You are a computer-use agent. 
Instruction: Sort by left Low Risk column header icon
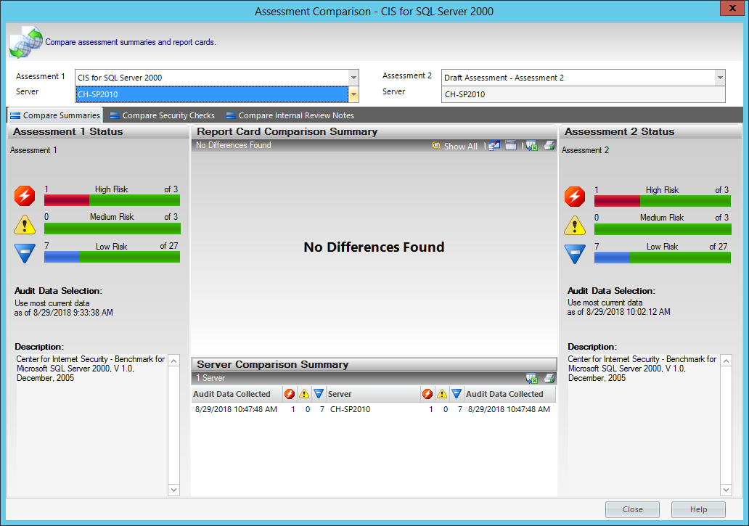click(x=319, y=394)
